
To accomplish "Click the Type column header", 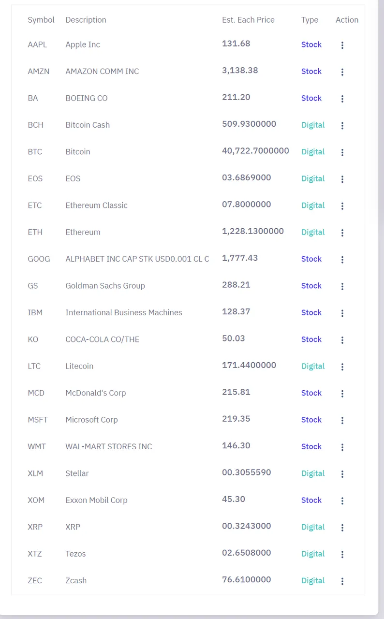I will [x=310, y=20].
